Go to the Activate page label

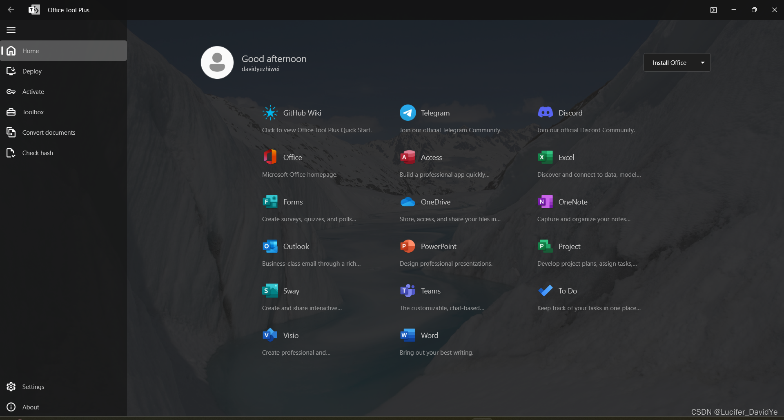coord(33,91)
